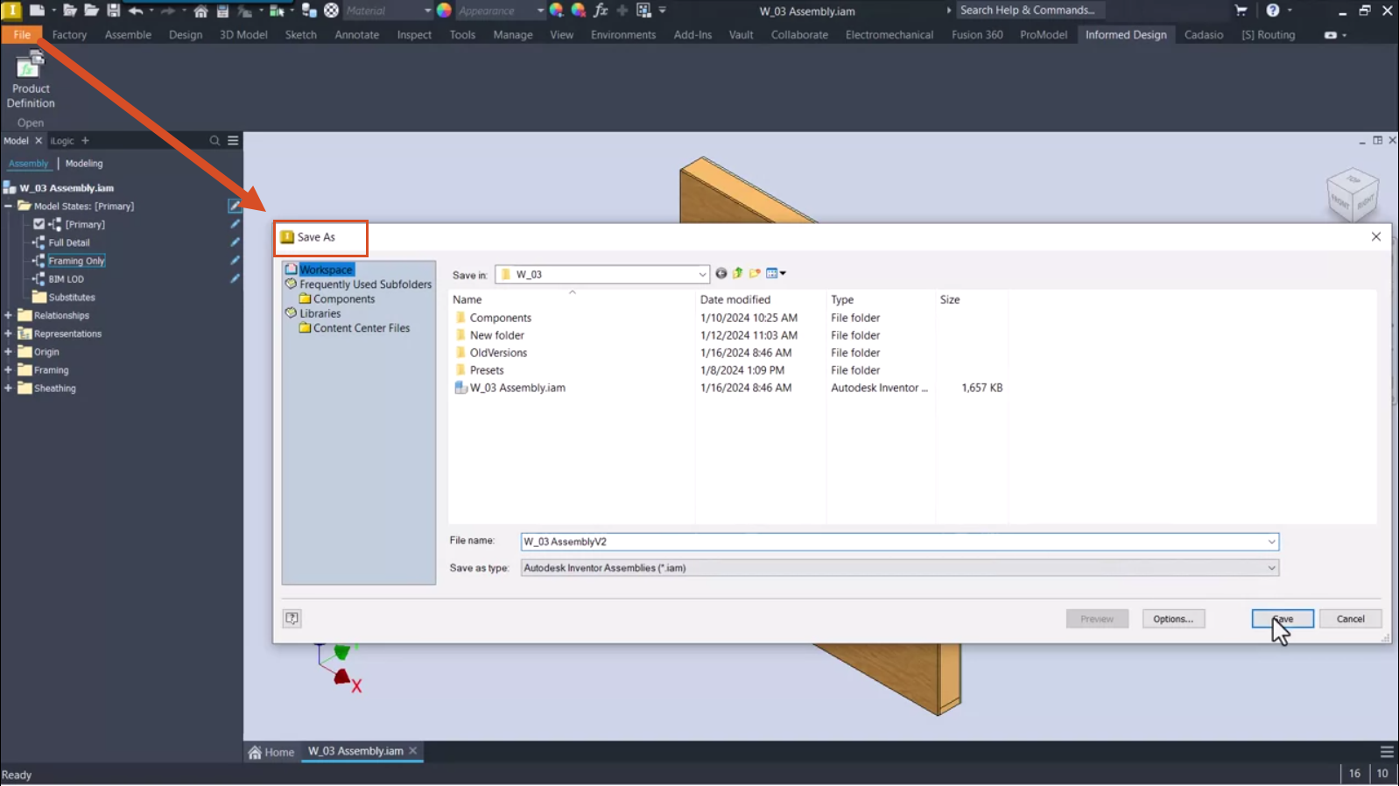Switch to the Assemble ribbon tab
This screenshot has height=786, width=1399.
pyautogui.click(x=128, y=35)
